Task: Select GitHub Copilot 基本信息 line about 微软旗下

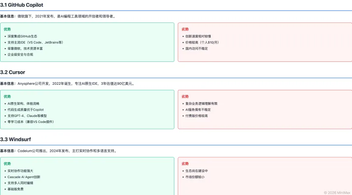Action: 58,16
